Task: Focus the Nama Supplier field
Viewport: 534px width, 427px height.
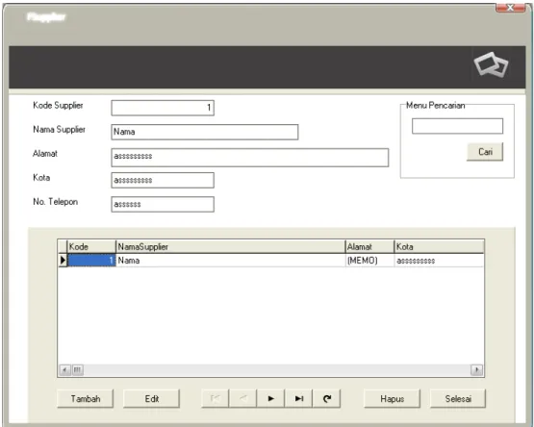Action: [205, 132]
